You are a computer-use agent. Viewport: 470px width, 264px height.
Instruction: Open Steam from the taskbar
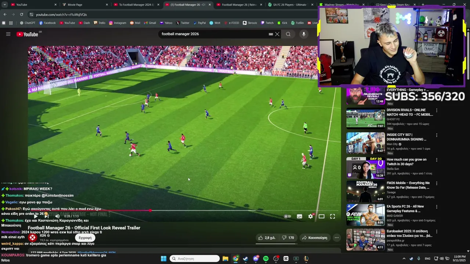click(x=246, y=258)
